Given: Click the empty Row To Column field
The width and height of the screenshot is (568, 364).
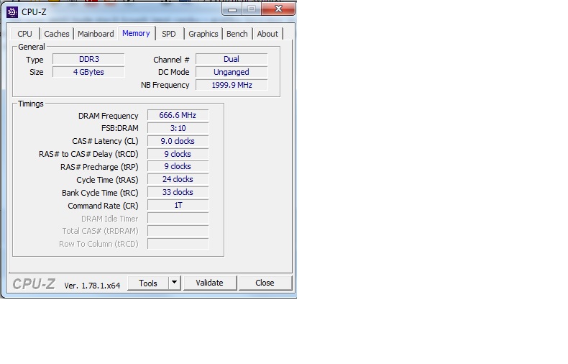Looking at the screenshot, I should 178,244.
